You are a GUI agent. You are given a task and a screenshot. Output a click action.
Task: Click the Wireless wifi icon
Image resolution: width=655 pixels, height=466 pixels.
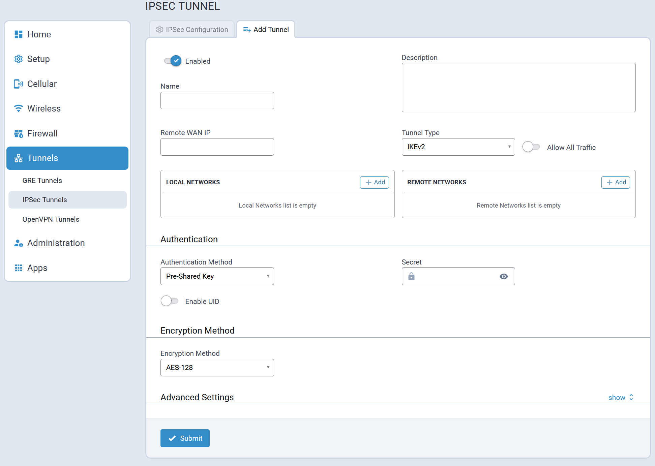point(19,108)
